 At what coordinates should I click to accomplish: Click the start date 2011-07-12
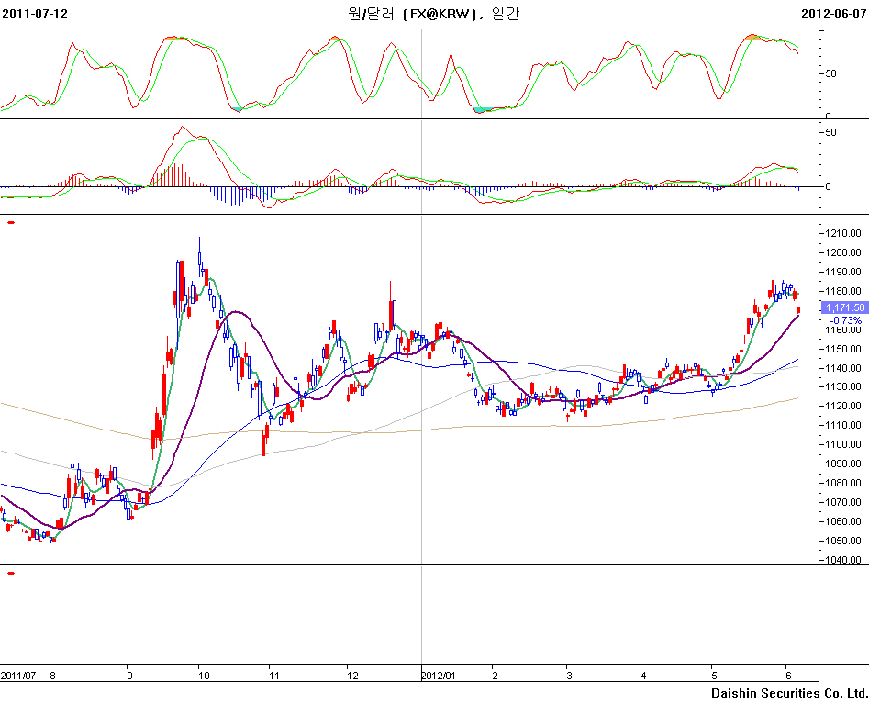pos(35,14)
